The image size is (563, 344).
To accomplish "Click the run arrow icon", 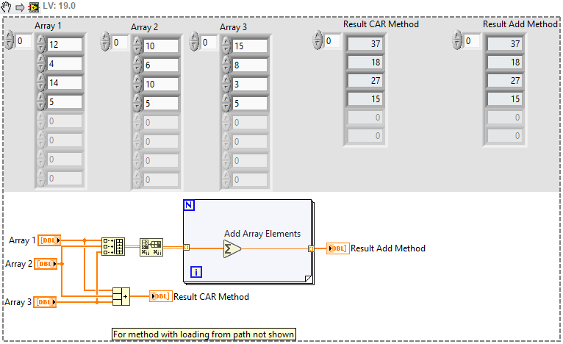I will [20, 7].
